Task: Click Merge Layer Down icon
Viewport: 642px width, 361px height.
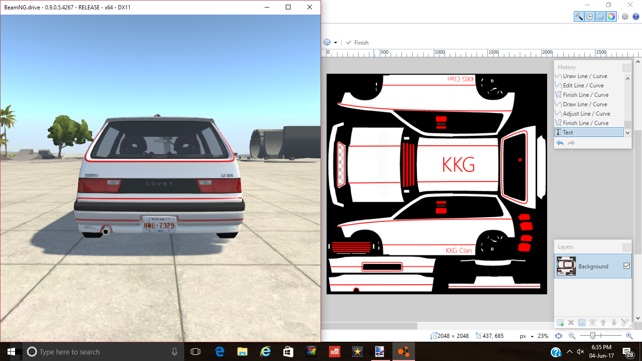Action: [x=593, y=322]
